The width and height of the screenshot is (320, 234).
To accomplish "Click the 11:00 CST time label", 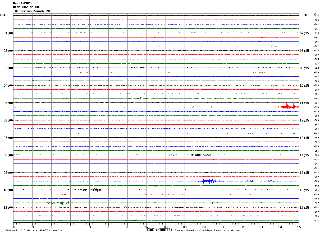I will click(x=8, y=208).
